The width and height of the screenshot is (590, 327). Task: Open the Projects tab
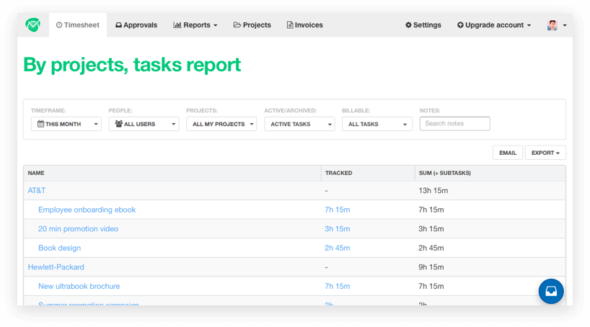coord(252,25)
